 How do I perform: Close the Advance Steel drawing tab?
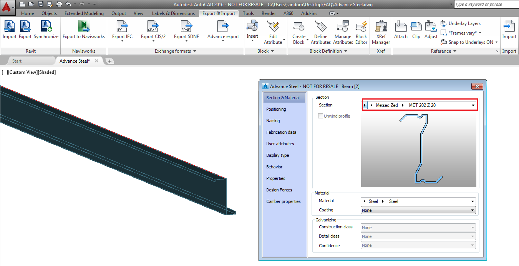tap(97, 61)
